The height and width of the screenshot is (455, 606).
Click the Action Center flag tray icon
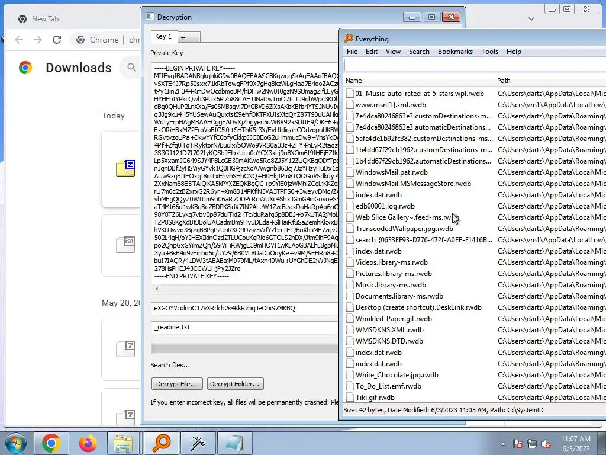(517, 444)
